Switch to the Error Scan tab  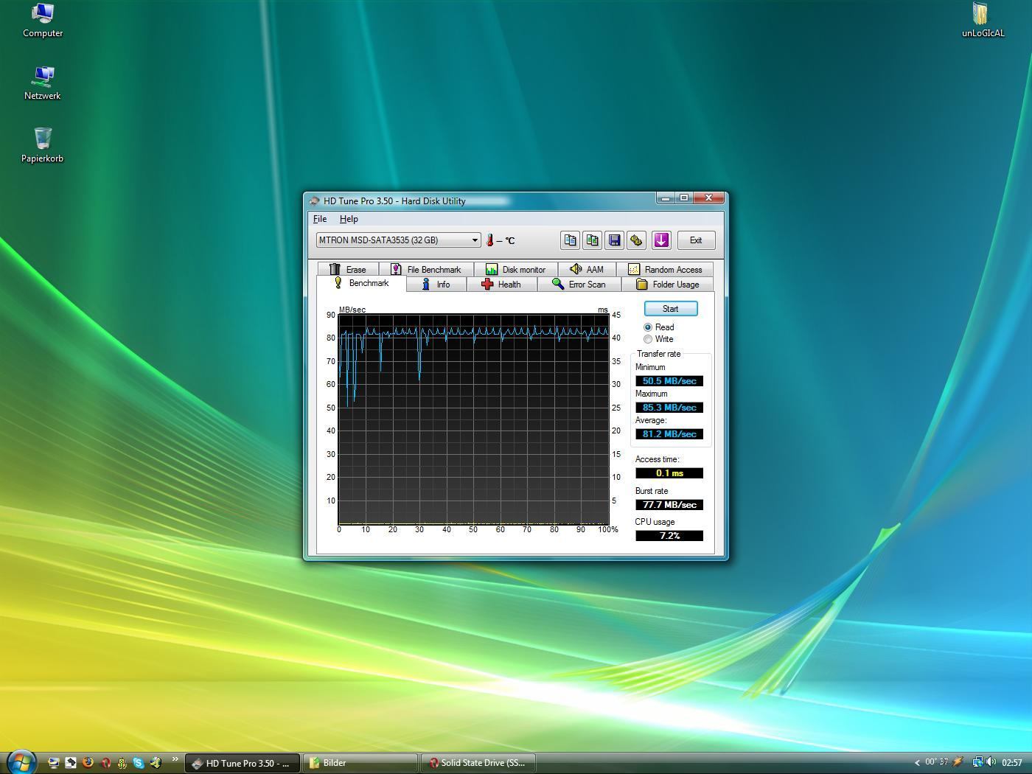(x=579, y=285)
